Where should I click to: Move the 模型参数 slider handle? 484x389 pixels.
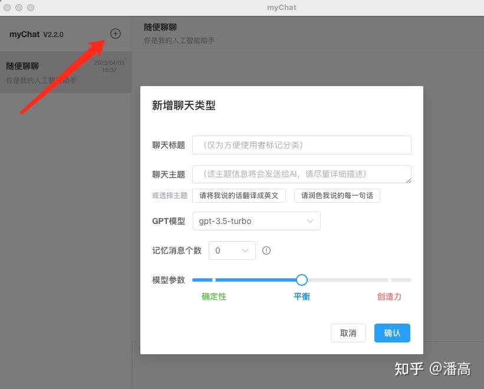(x=301, y=280)
